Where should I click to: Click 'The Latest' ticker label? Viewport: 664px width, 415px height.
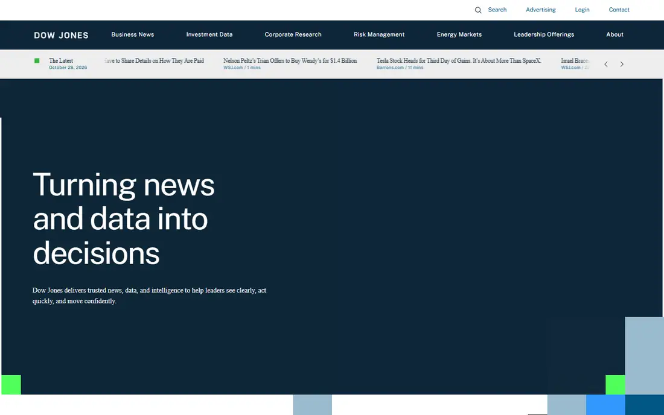pos(61,61)
